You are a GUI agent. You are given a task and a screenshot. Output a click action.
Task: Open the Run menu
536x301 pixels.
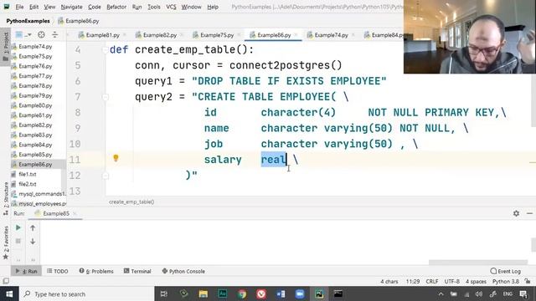[137, 7]
